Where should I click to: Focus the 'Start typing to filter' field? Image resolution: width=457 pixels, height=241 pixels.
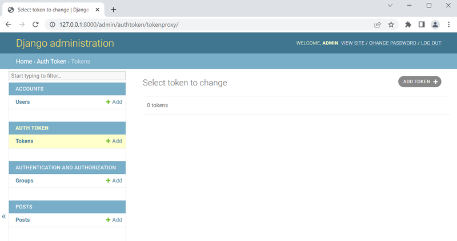point(67,76)
